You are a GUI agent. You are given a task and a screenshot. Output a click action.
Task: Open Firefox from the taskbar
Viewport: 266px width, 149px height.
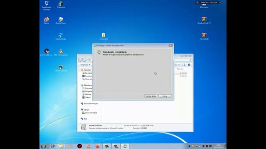98,146
